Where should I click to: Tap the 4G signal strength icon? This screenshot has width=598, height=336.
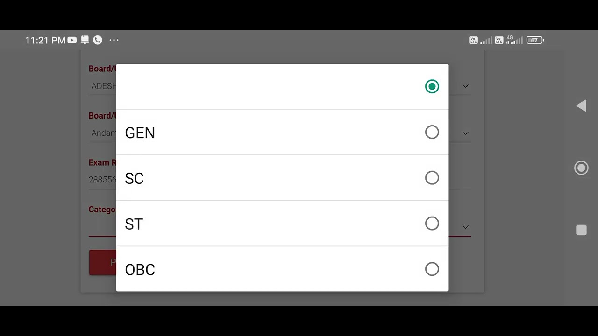coord(514,40)
